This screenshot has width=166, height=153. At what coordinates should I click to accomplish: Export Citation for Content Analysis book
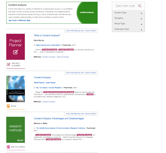tap(91, 73)
